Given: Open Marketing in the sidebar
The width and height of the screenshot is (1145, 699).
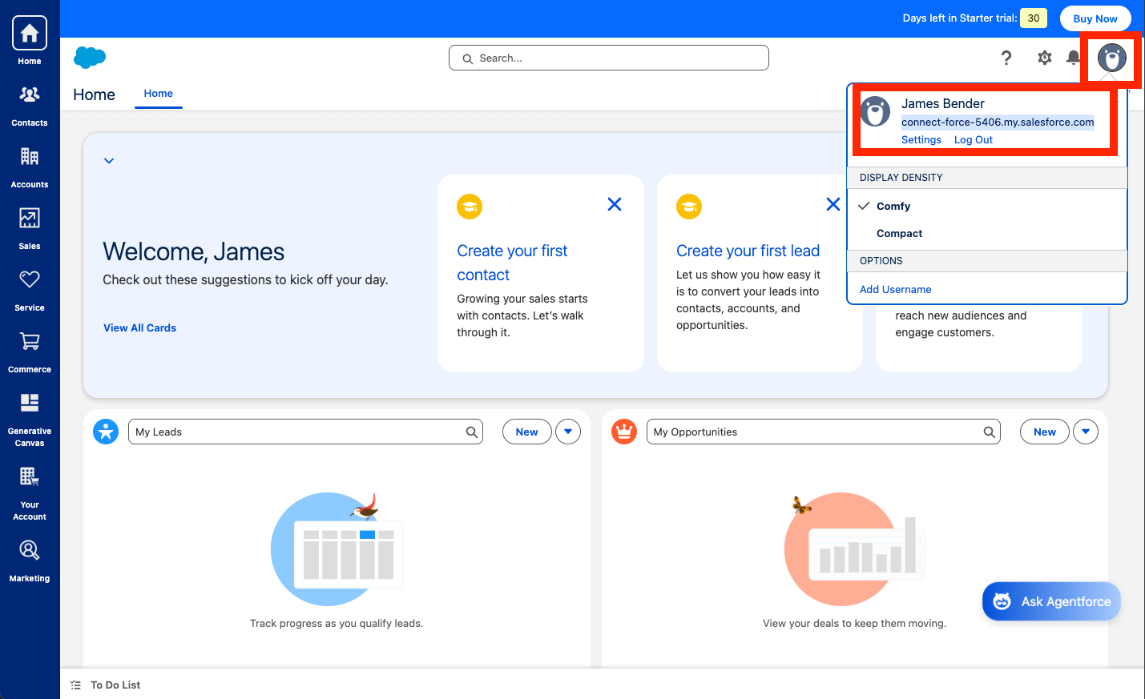Looking at the screenshot, I should coord(30,561).
